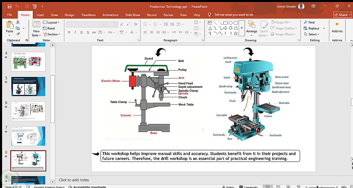Pick the star shape in shapes gallery

pos(236,33)
